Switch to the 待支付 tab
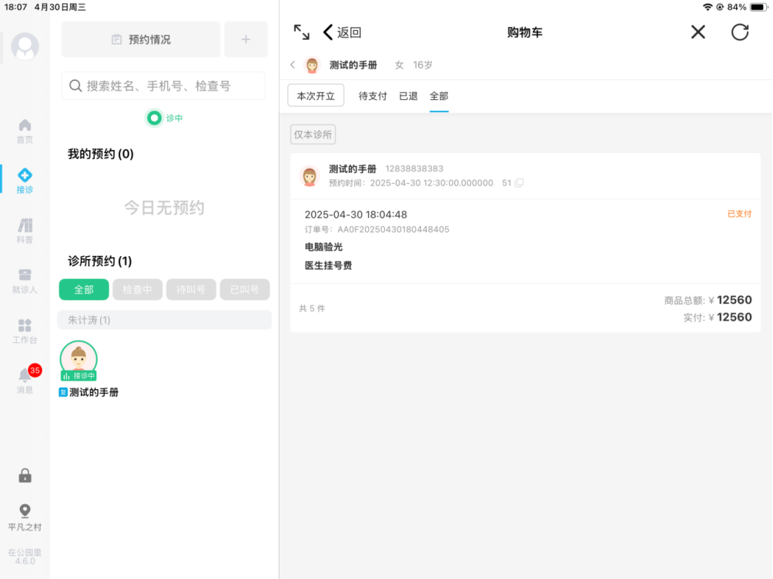 point(373,96)
